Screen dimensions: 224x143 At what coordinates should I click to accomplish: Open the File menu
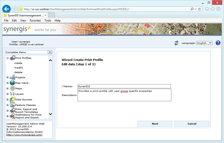coord(6,20)
